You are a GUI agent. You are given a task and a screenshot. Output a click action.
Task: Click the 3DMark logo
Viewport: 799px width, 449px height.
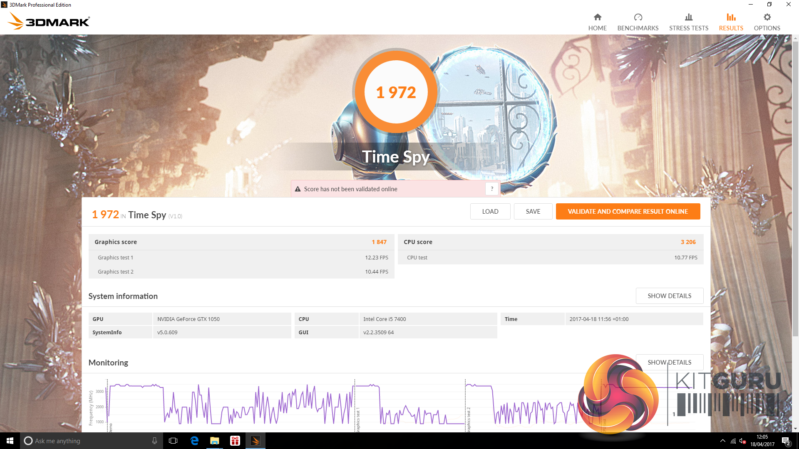49,21
